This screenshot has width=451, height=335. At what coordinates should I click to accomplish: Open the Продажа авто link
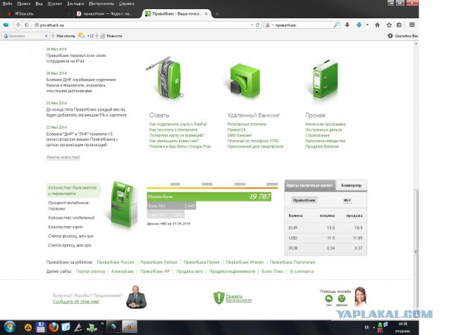click(x=190, y=271)
